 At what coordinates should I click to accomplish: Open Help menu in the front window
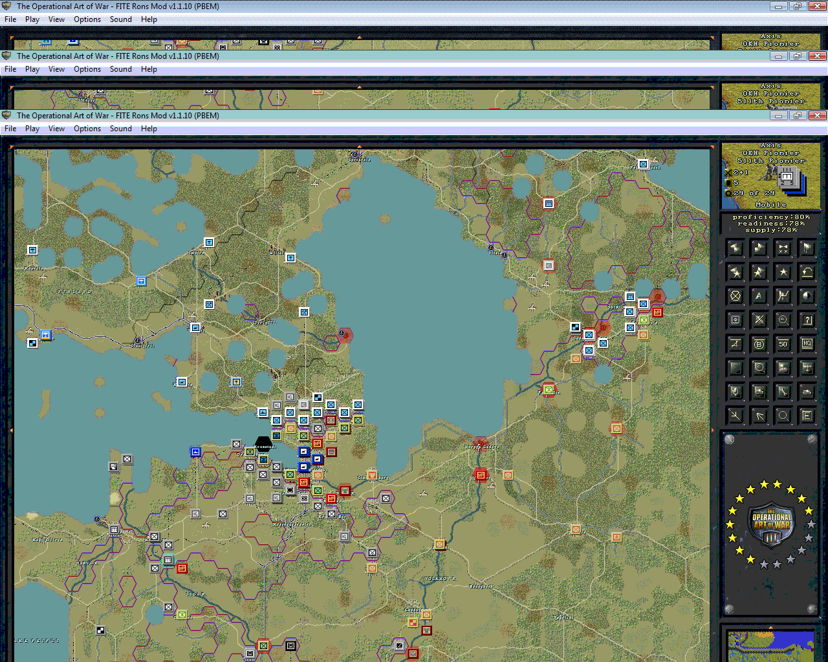pos(149,129)
